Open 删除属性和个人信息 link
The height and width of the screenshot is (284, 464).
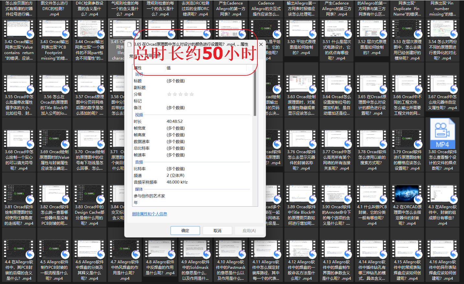(150, 214)
